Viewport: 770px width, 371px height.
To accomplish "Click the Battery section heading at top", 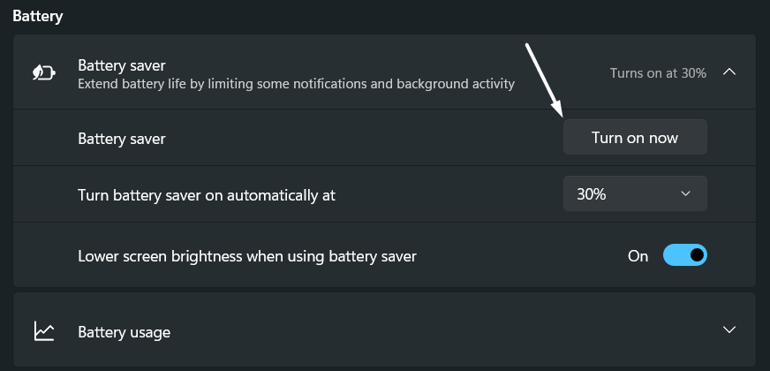I will point(37,15).
